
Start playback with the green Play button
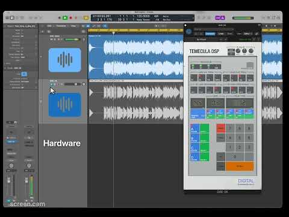click(x=65, y=18)
